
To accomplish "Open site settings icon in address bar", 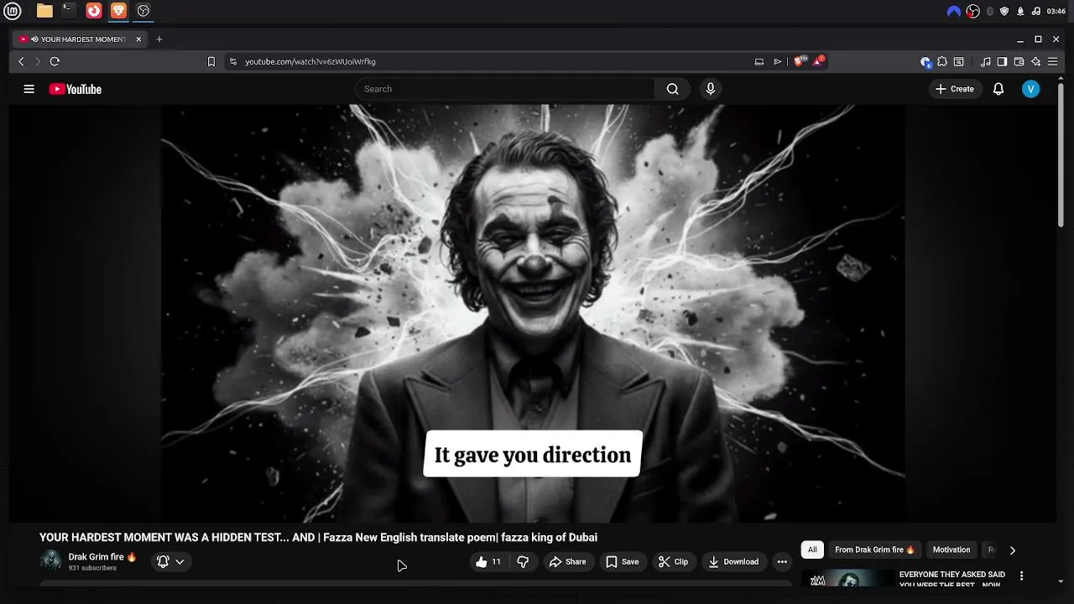I will click(x=233, y=61).
